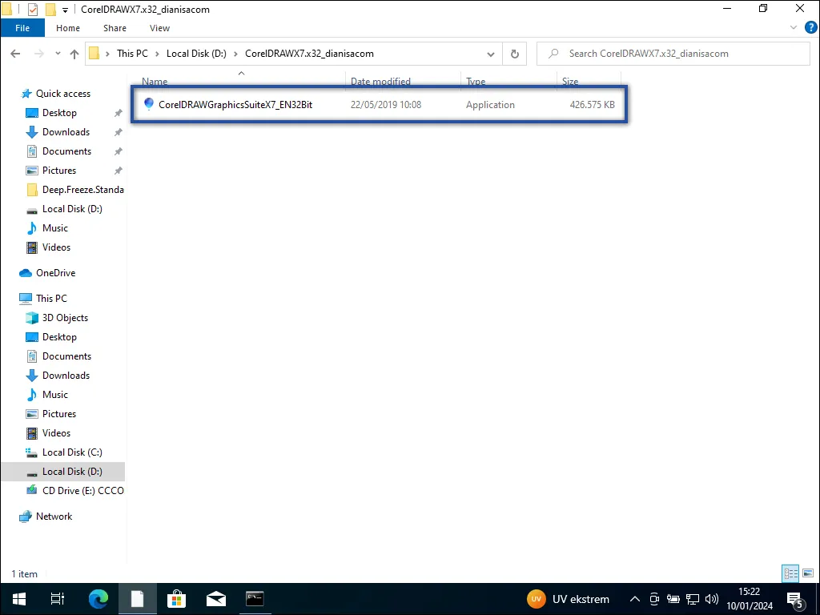The image size is (820, 615).
Task: Click the Up one level arrow
Action: coord(74,54)
